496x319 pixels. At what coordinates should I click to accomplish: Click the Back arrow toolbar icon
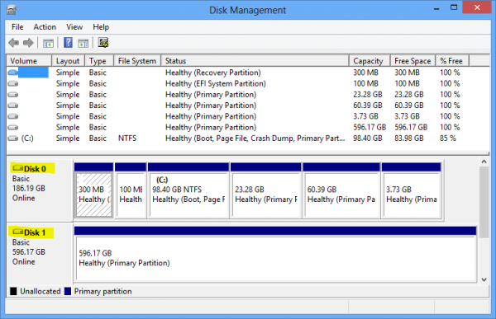tap(13, 43)
